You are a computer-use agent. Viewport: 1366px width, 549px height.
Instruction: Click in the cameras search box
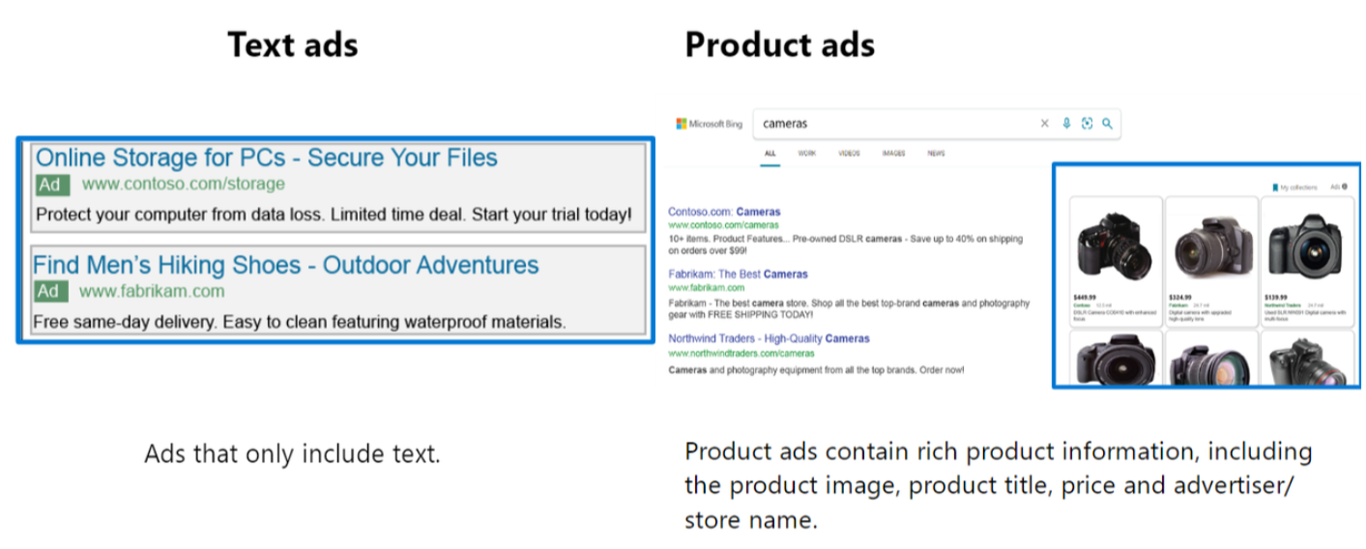click(x=889, y=124)
